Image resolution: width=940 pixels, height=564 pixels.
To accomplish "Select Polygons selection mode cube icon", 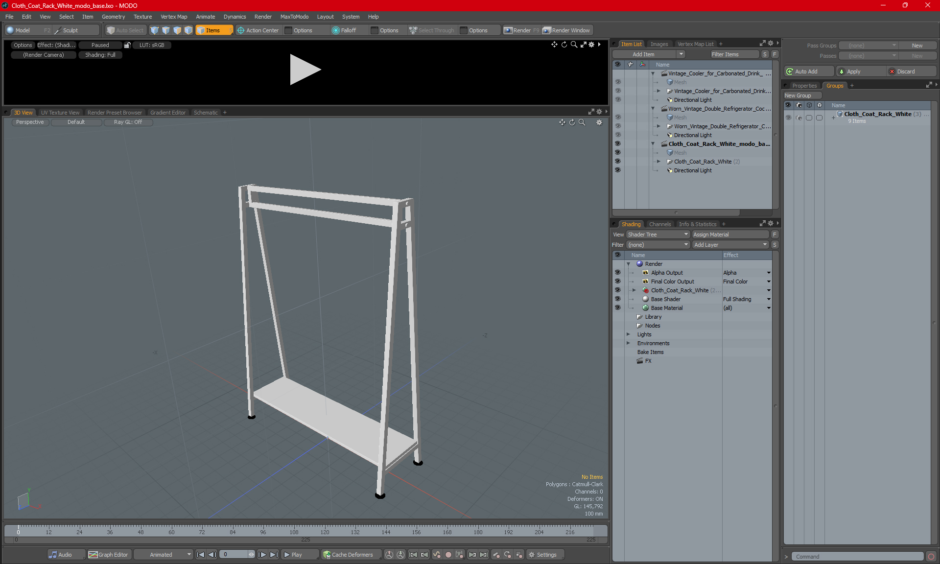I will pos(177,30).
